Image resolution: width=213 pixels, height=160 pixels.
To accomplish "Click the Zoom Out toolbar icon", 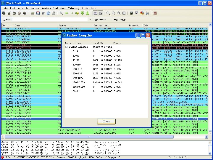I will (113, 13).
